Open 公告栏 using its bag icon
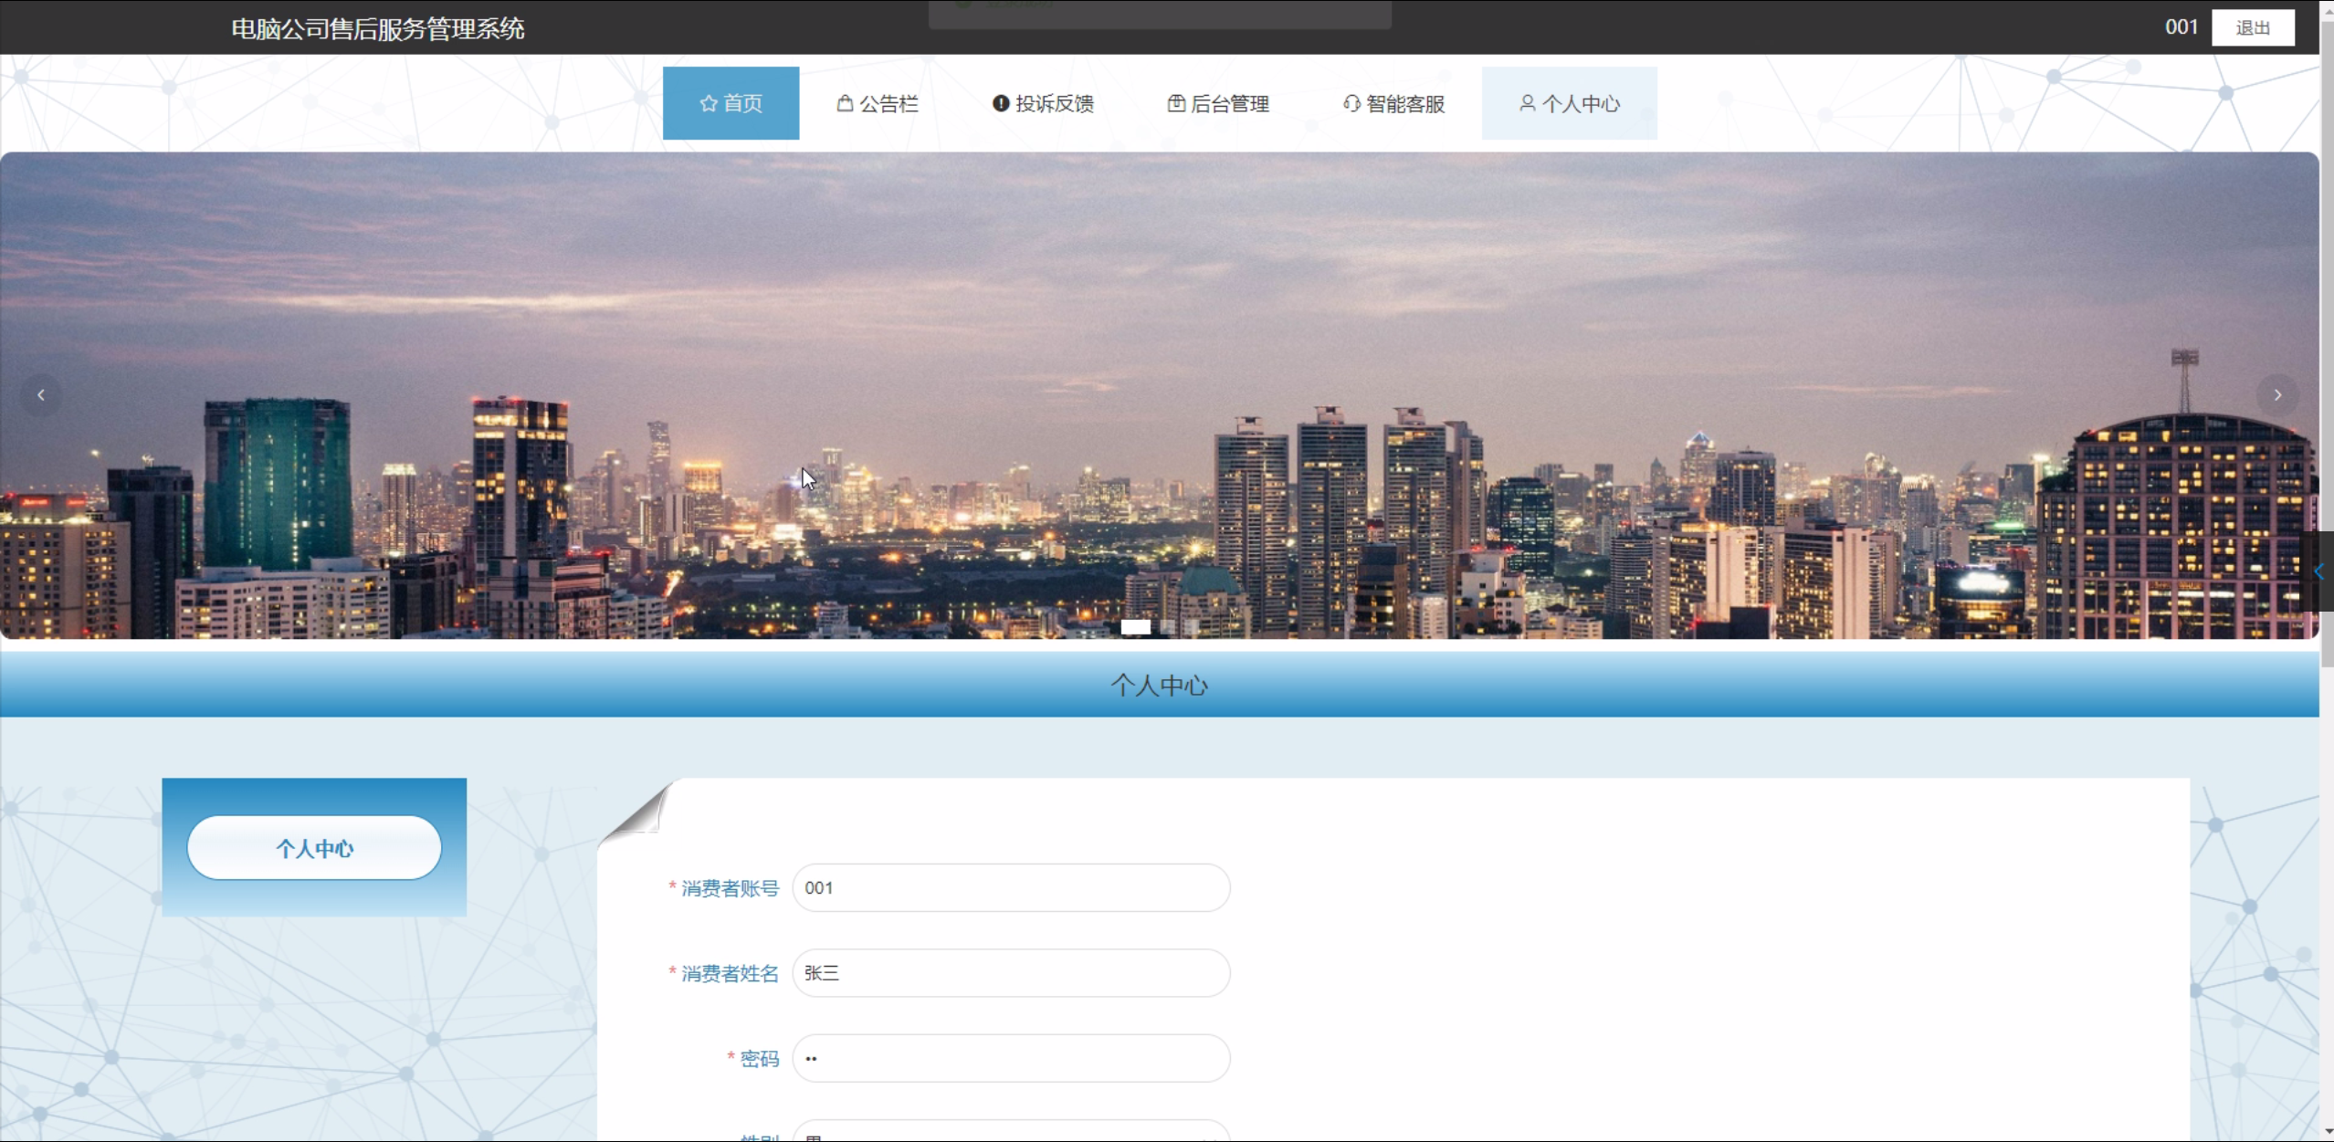This screenshot has width=2334, height=1142. click(845, 104)
